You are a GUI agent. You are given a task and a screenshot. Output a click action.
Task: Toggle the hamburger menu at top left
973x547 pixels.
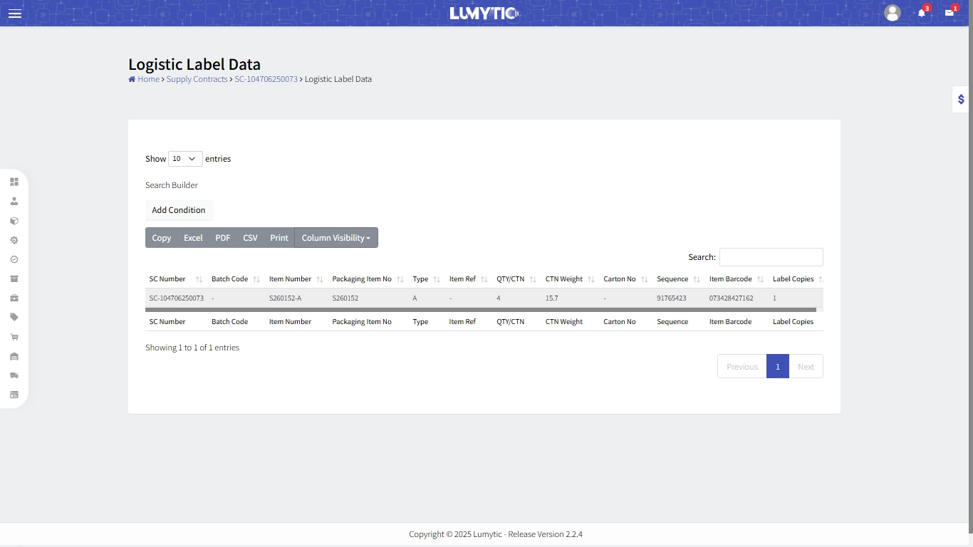(x=14, y=14)
